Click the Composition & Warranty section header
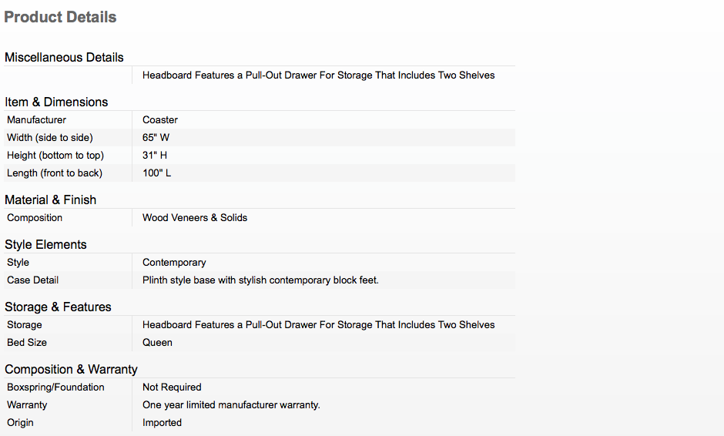724x436 pixels. (x=71, y=370)
